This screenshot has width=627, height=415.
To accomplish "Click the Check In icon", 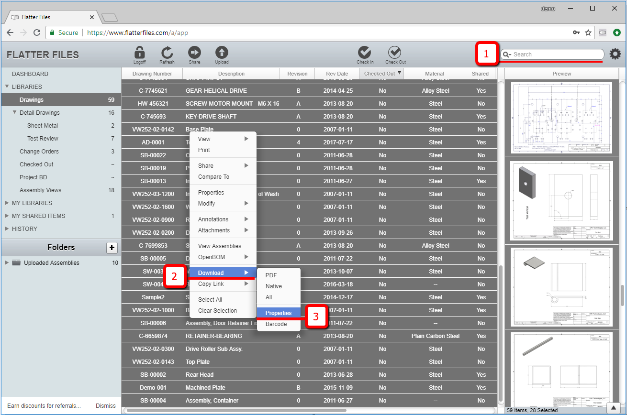I will [x=365, y=53].
